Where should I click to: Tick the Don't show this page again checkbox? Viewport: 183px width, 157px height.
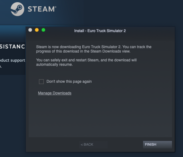[41, 82]
